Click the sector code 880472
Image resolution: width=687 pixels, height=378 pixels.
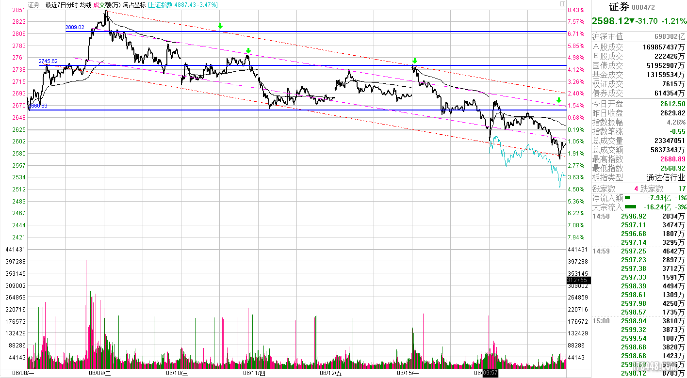pyautogui.click(x=643, y=8)
